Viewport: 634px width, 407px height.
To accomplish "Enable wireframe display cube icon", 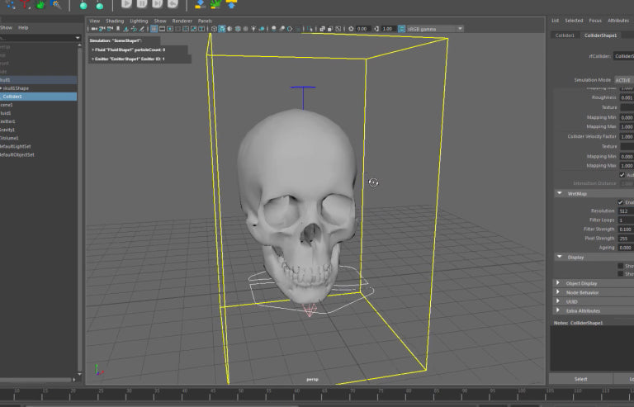I will click(215, 29).
